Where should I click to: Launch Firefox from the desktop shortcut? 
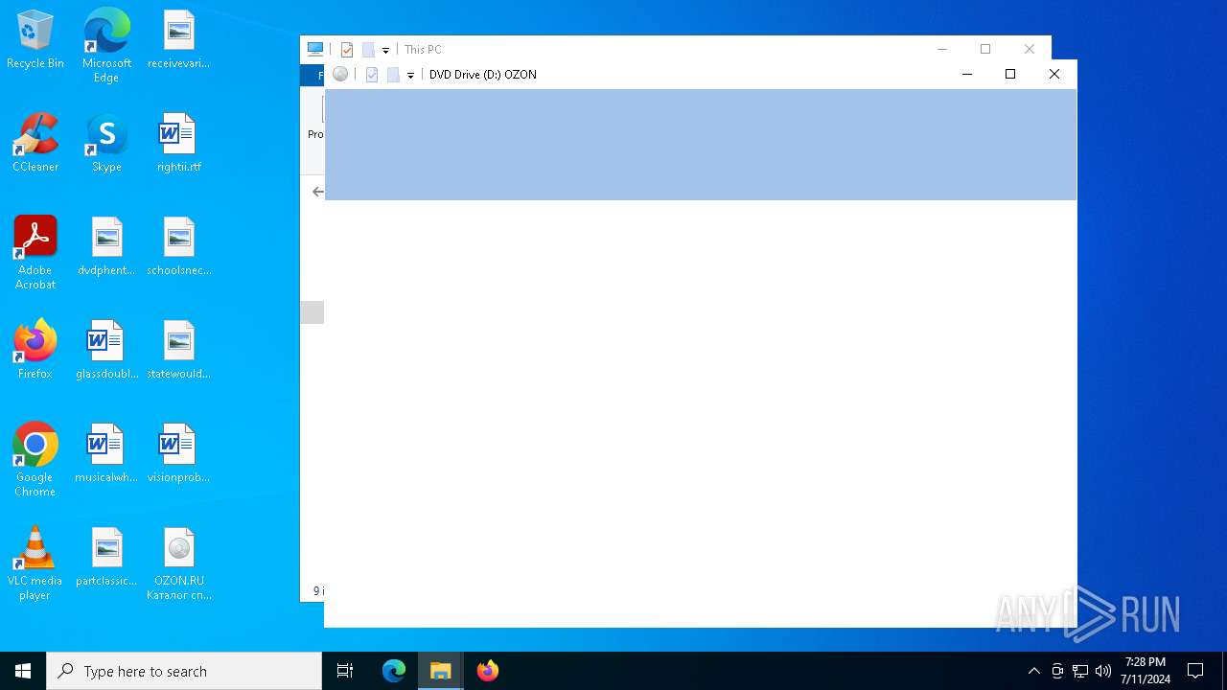(x=35, y=351)
